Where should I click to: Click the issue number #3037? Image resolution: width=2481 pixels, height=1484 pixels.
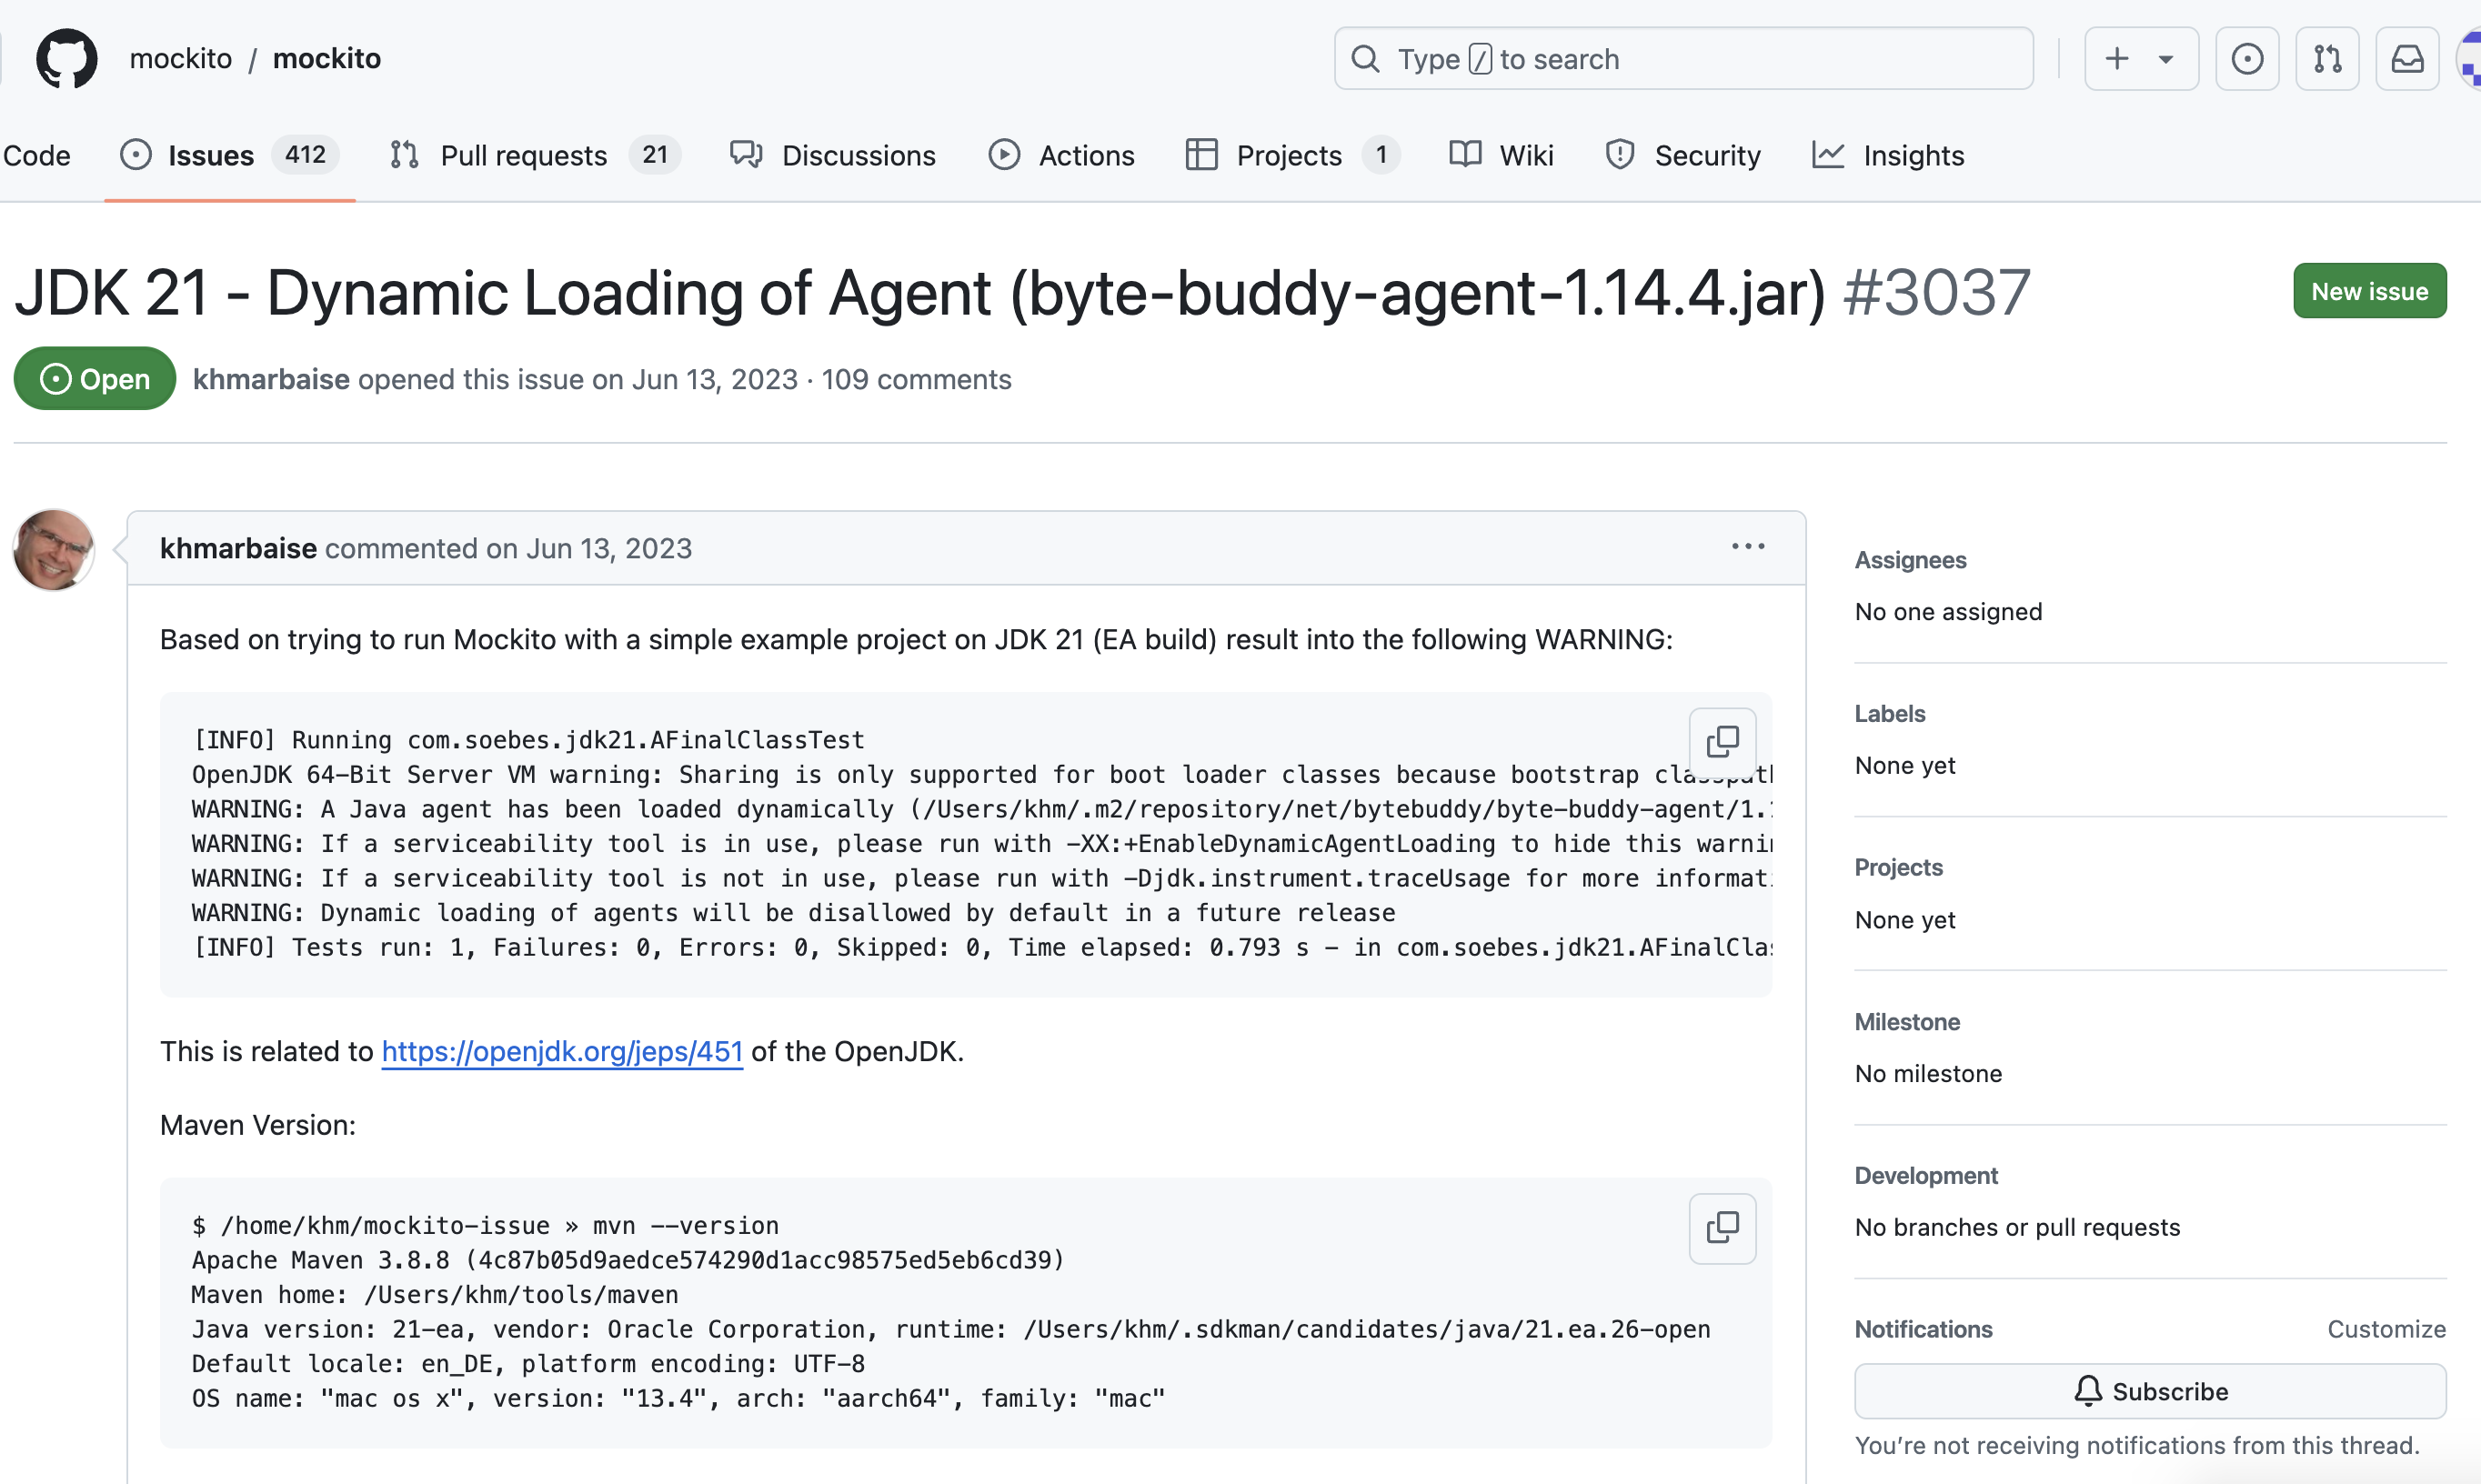1936,293
